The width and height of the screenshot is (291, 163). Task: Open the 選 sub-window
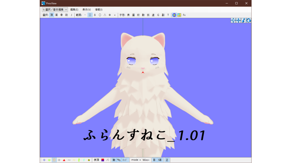coord(133,15)
